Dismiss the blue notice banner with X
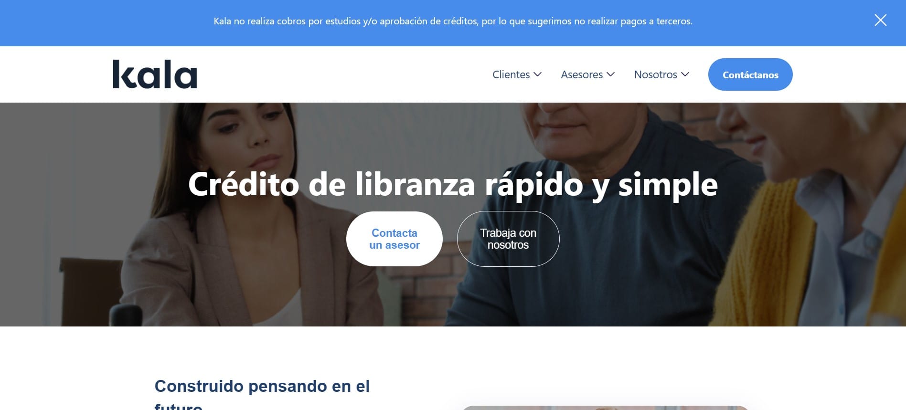Screen dimensions: 906x410 tap(880, 20)
